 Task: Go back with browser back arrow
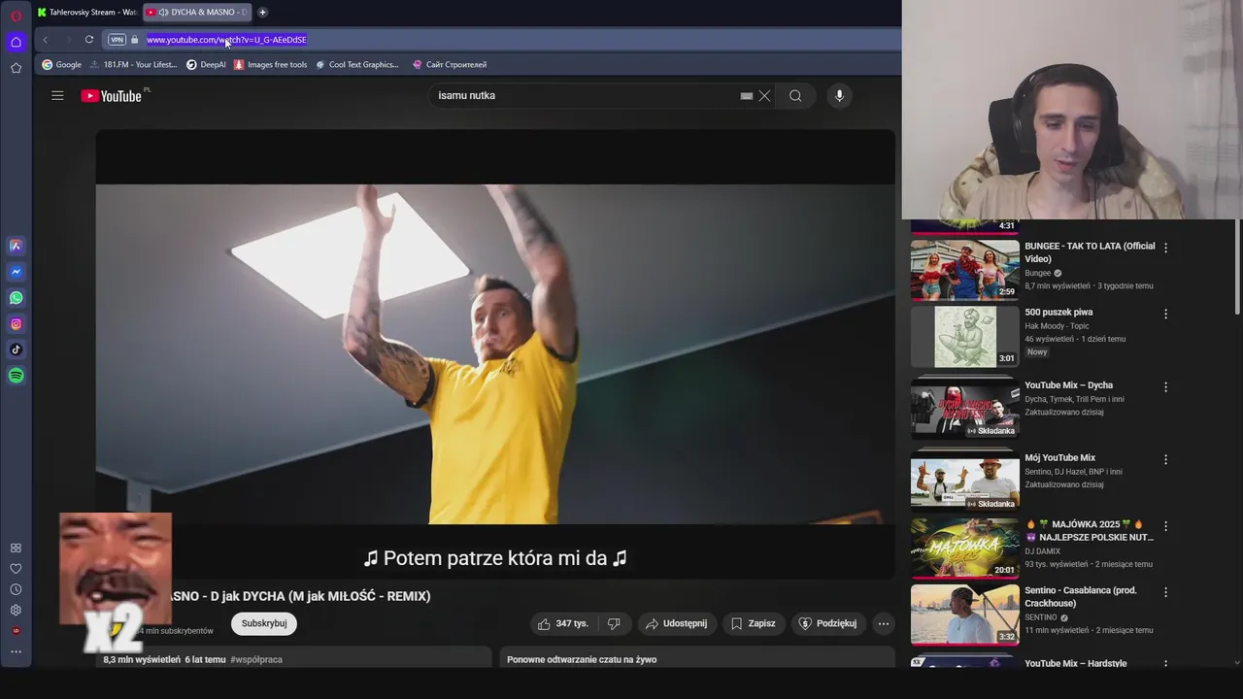pos(45,40)
